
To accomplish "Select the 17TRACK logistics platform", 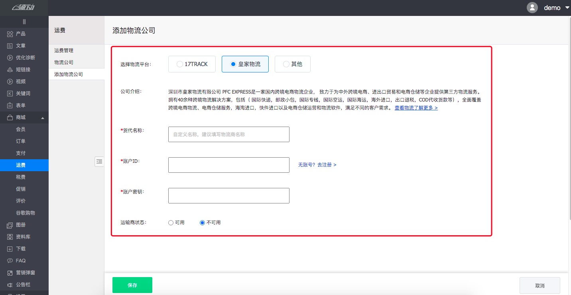I will click(192, 64).
